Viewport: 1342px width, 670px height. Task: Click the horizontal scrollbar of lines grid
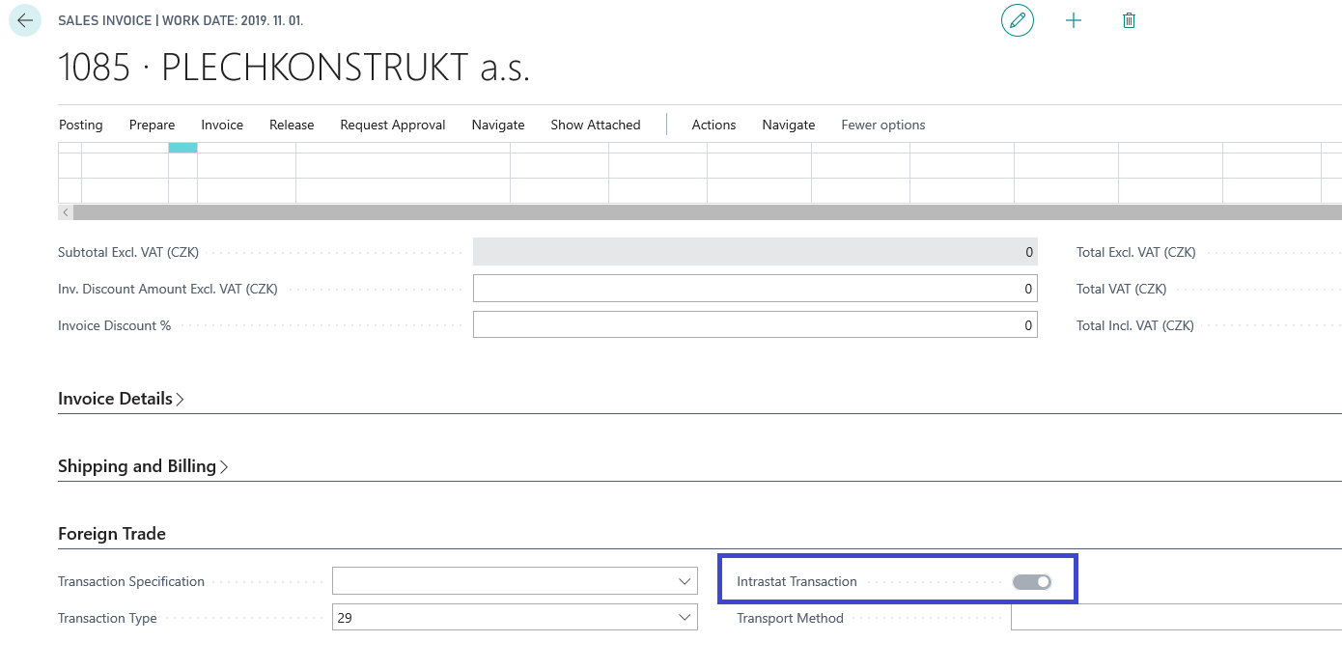[x=707, y=211]
